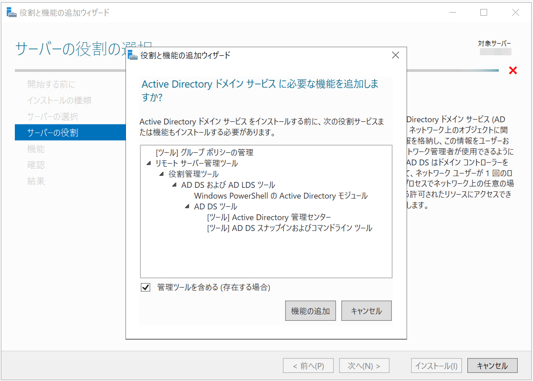Screen dimensions: 533x381
Task: Collapse the リモート サーバー管理ツール node
Action: 149,164
